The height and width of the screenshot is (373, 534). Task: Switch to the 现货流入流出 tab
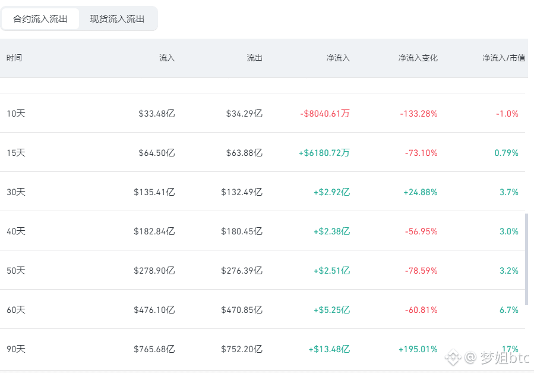117,19
